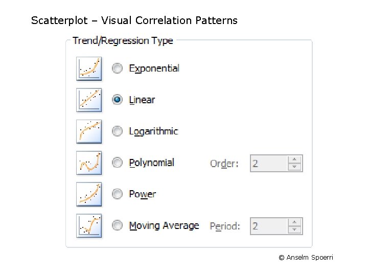Enable the Polynomial radio option
368x276 pixels.
click(x=118, y=163)
